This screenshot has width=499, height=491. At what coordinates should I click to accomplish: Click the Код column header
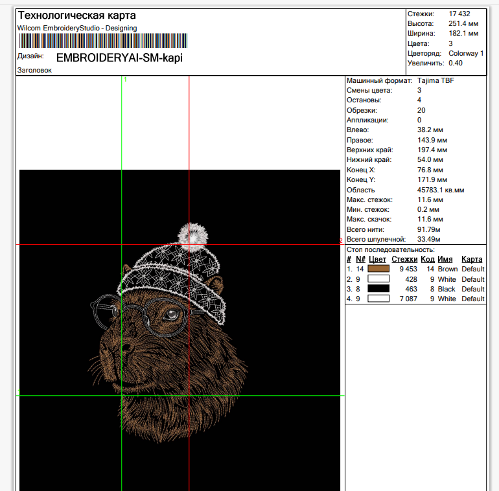(x=427, y=259)
